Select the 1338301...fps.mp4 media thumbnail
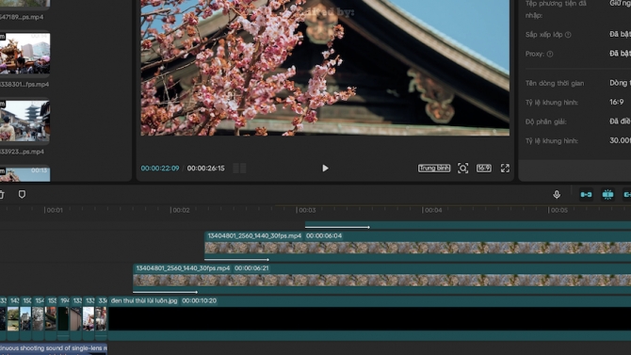Screen dimensions: 631x355 (x=24, y=54)
